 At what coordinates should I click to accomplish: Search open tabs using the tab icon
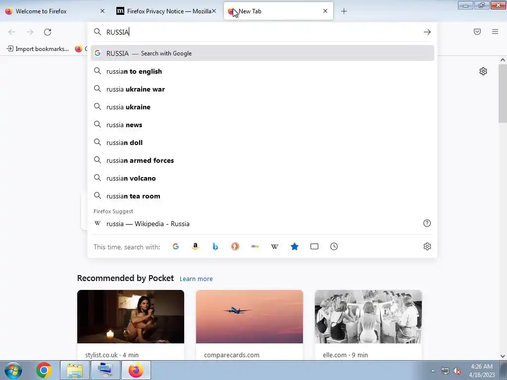tap(314, 246)
